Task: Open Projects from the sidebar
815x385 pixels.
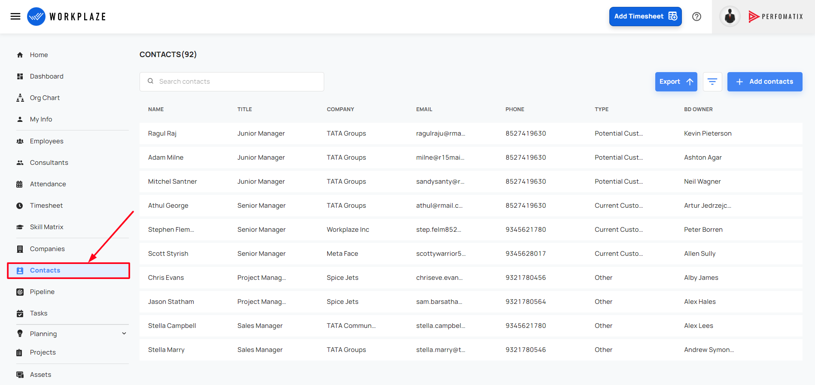Action: (43, 352)
